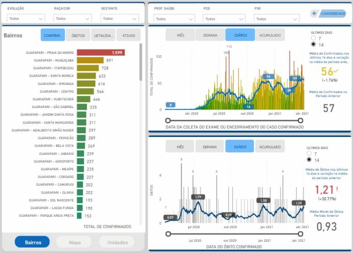The width and height of the screenshot is (353, 253).
Task: Select 14 days radio in confirmed chart
Action: [x=314, y=44]
